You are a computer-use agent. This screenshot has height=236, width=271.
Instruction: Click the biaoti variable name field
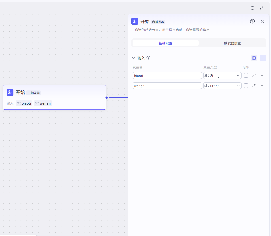[x=167, y=75]
